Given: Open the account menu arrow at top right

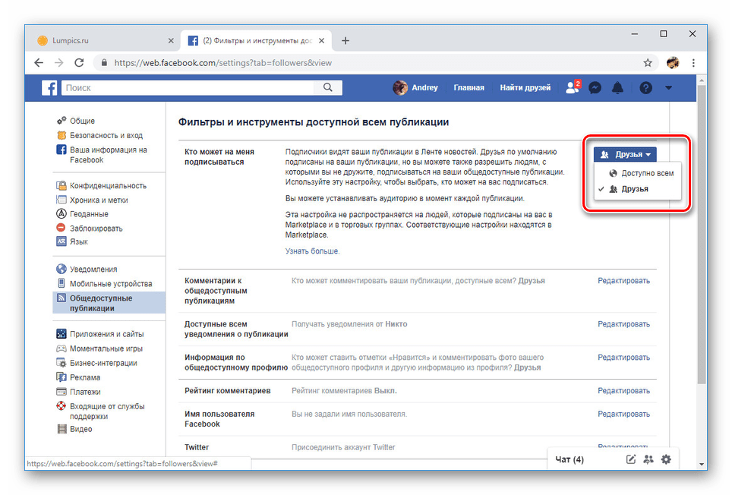Looking at the screenshot, I should point(668,87).
